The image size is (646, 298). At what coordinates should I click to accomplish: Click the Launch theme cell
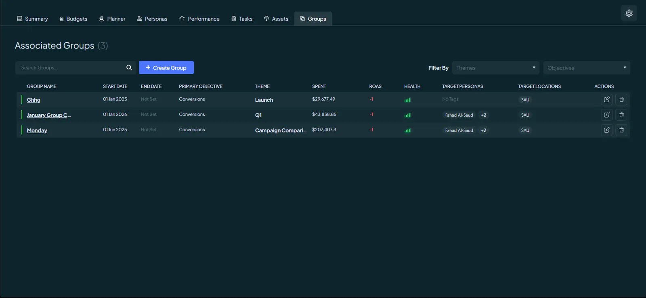[x=264, y=100]
